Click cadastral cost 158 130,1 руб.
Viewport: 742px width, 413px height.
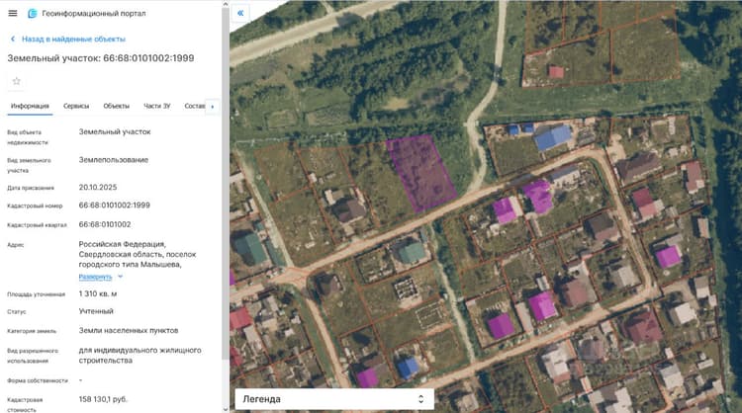[103, 399]
